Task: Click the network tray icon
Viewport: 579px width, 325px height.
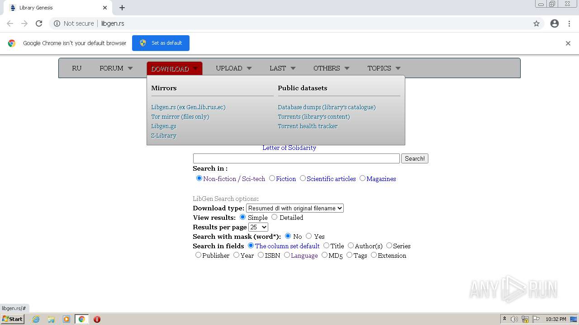Action: pos(525,319)
